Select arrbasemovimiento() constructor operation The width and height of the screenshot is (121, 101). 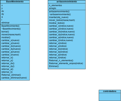click(x=59, y=12)
